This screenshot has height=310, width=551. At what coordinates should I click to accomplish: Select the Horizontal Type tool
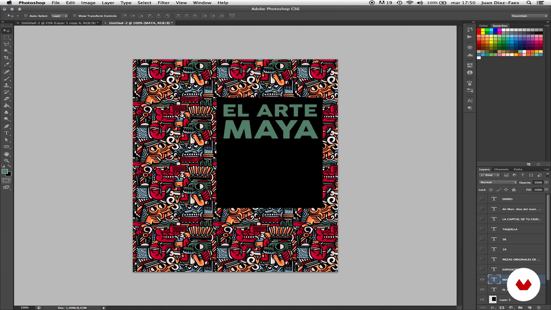(x=6, y=133)
